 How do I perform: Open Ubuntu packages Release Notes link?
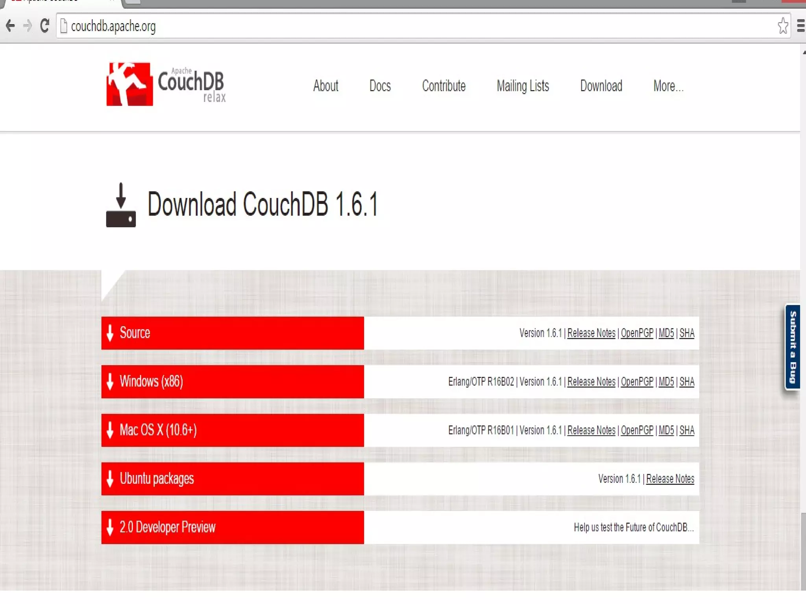670,479
